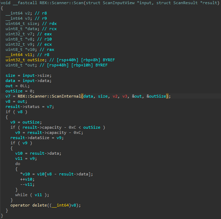Click 'result->status' in the status assignment
Screen dimensions: 221x219
click(23, 107)
